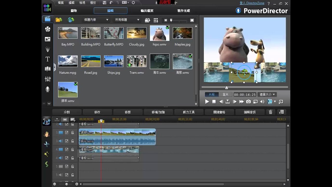Click the download media globe icon
Viewport: 332px width, 187px height.
click(x=71, y=20)
